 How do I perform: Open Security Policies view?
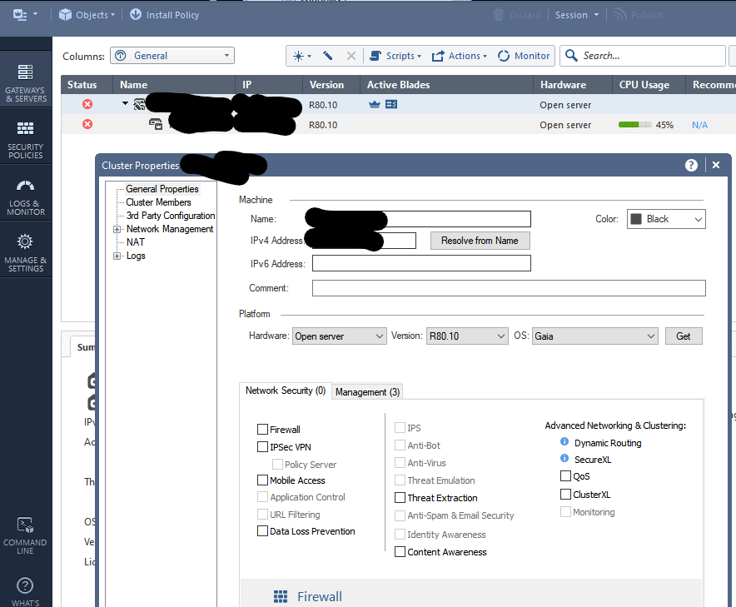click(26, 140)
